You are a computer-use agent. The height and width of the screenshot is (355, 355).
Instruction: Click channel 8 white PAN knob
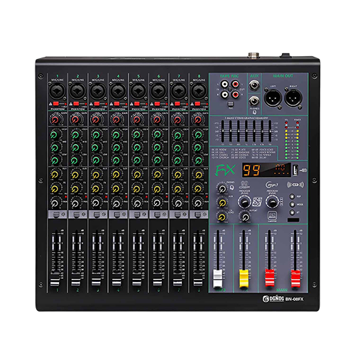198,203
